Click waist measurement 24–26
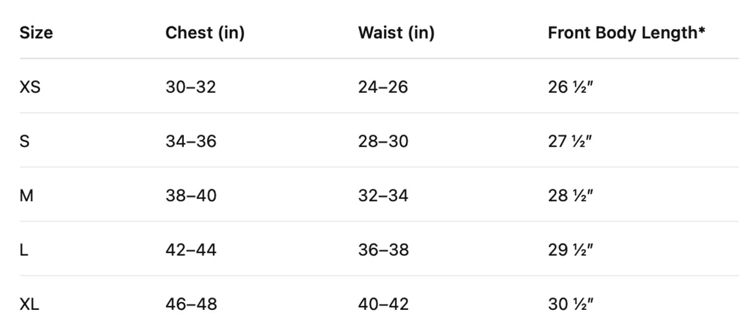The width and height of the screenshot is (744, 335). [x=383, y=87]
